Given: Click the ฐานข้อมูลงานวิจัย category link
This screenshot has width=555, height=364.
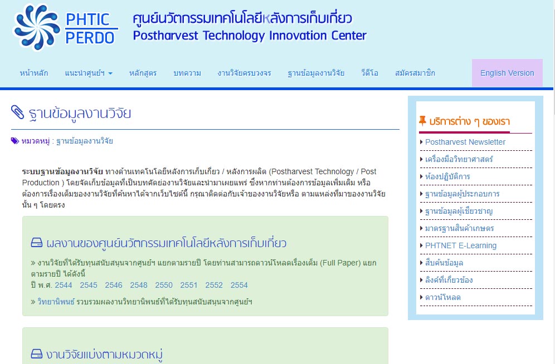Looking at the screenshot, I should pyautogui.click(x=85, y=141).
